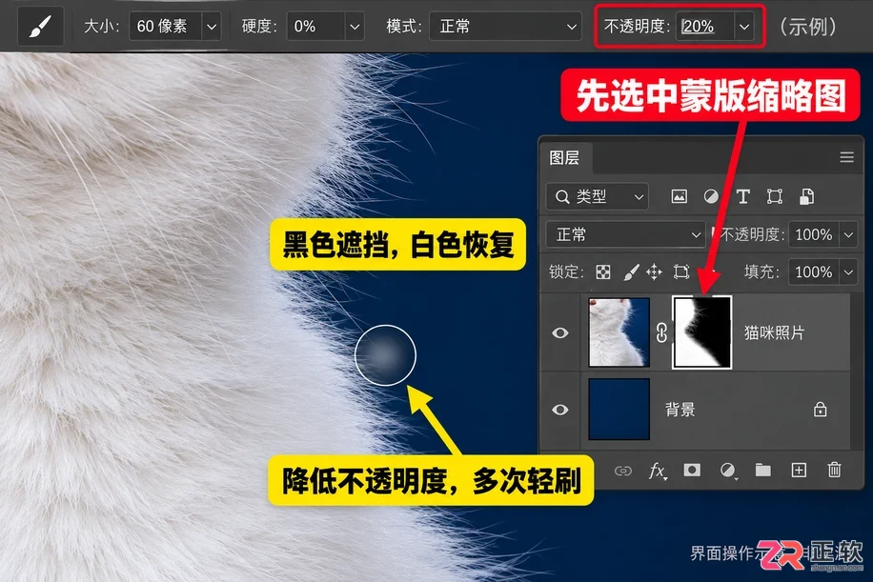Expand the brush size dropdown arrow
This screenshot has width=873, height=582.
[212, 26]
